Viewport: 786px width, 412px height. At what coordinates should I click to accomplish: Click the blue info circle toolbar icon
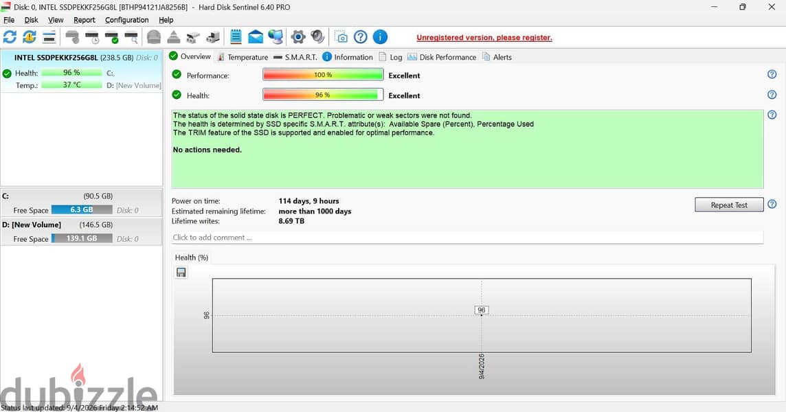click(x=380, y=36)
